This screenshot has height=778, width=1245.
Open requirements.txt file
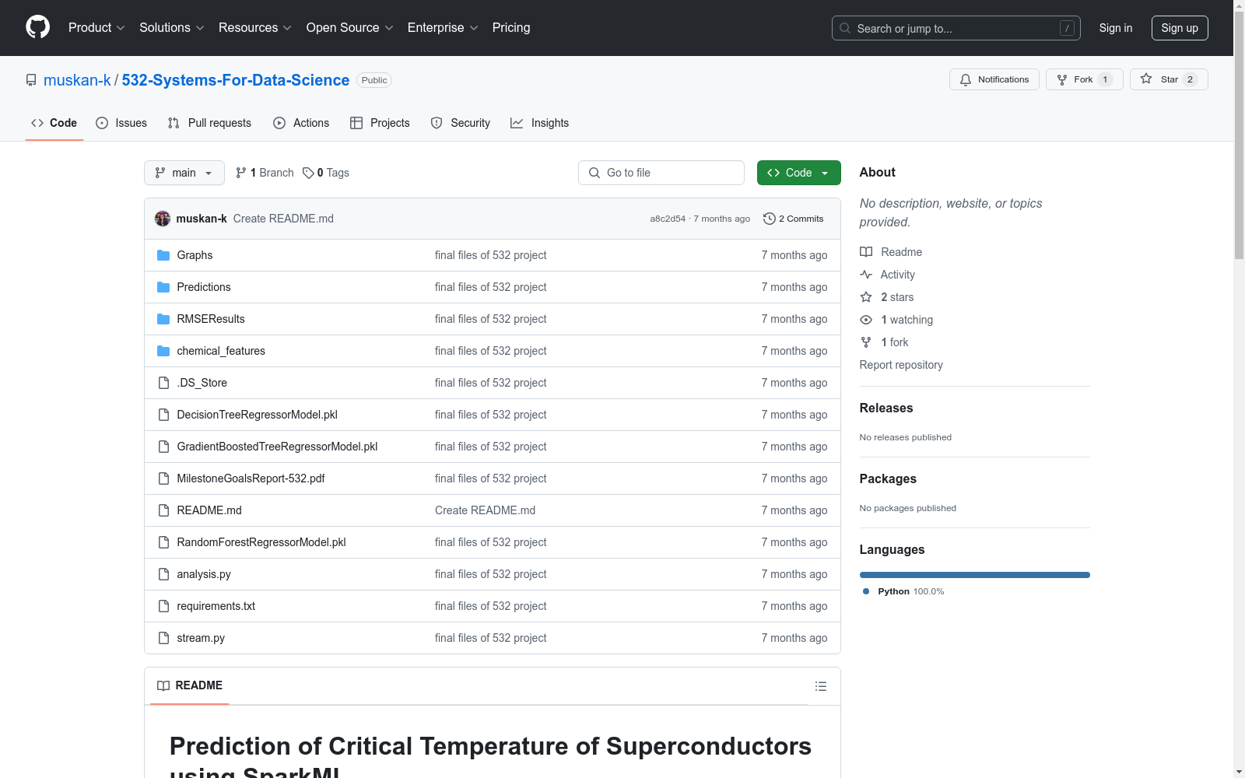pos(216,606)
